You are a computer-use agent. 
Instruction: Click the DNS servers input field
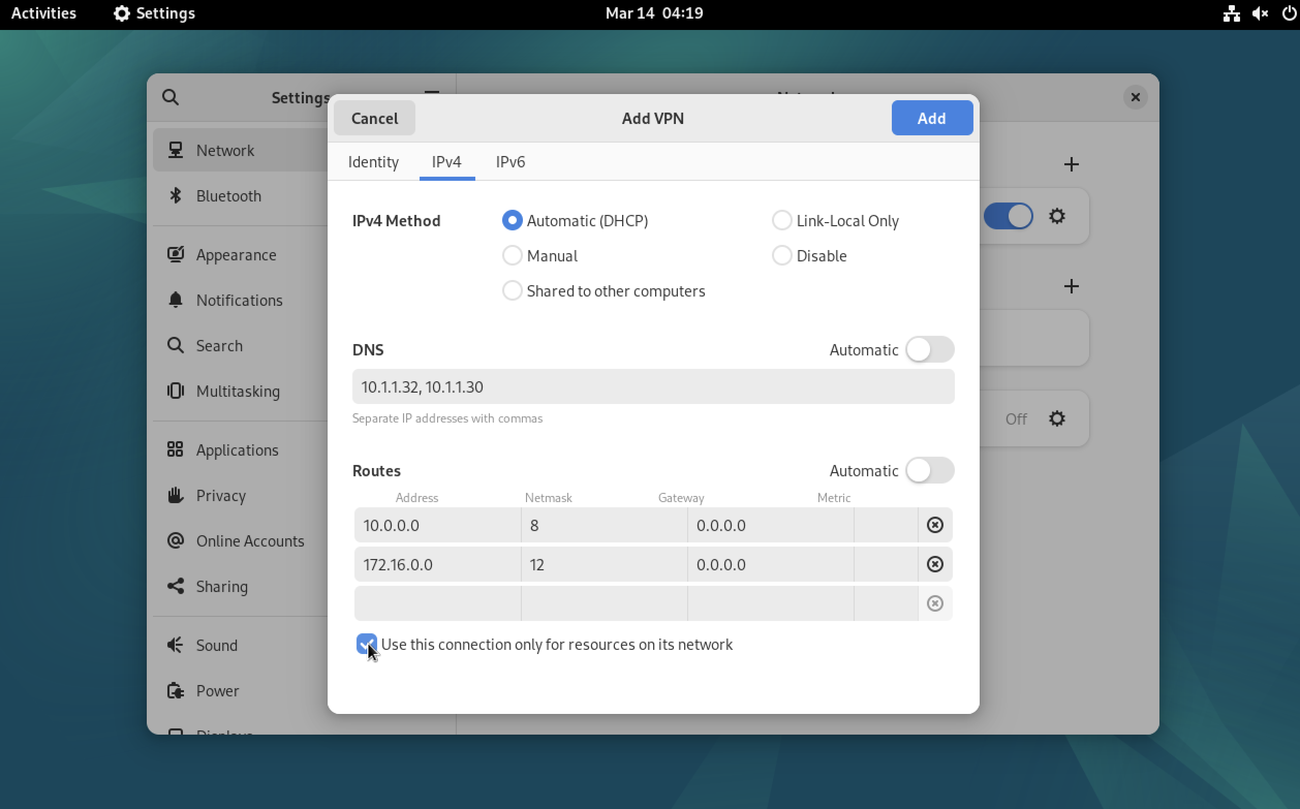(653, 386)
